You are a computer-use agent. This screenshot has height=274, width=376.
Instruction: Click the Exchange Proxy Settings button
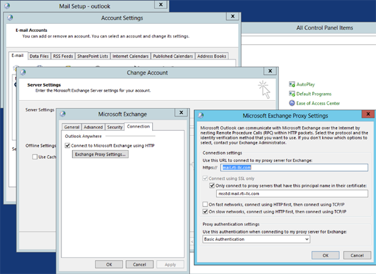pos(100,155)
